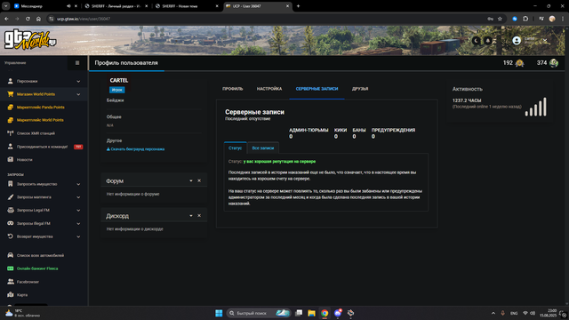Collapse the Дискорд panel arrow
The width and height of the screenshot is (569, 320).
coord(191,216)
